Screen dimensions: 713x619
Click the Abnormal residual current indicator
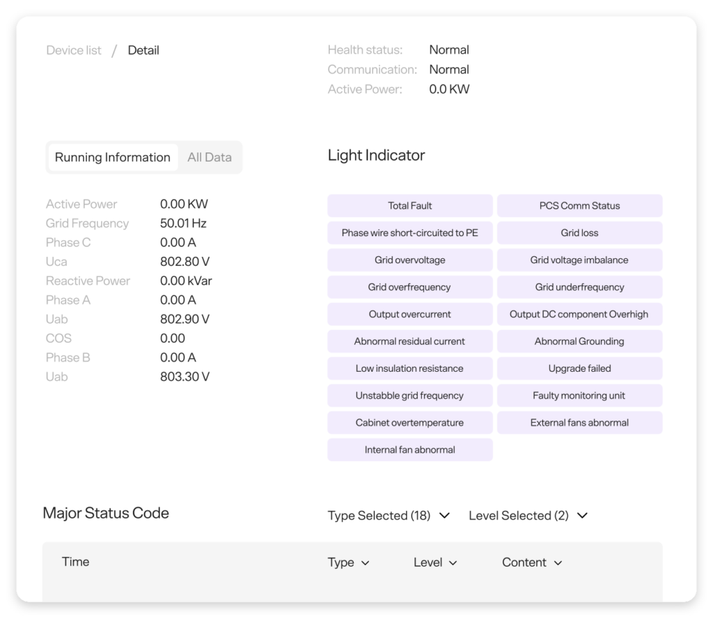(409, 341)
